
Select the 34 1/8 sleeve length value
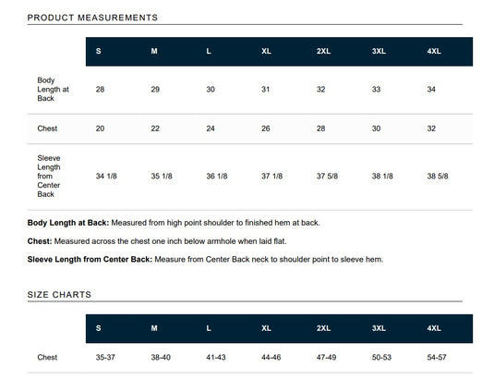tap(106, 176)
